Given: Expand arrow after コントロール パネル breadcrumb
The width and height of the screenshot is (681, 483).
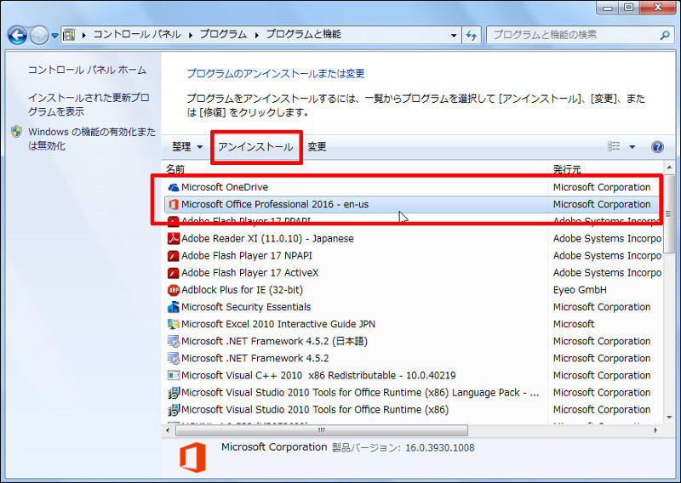Looking at the screenshot, I should pos(191,35).
